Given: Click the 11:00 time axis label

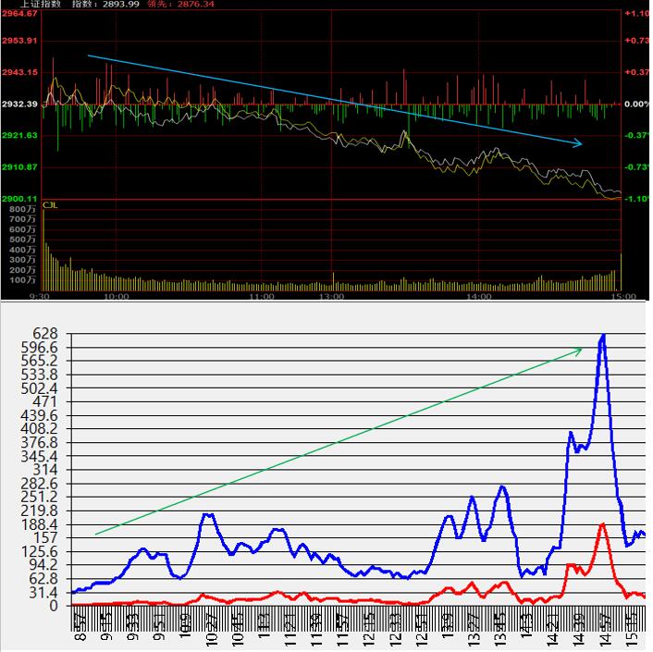Looking at the screenshot, I should pyautogui.click(x=262, y=297).
